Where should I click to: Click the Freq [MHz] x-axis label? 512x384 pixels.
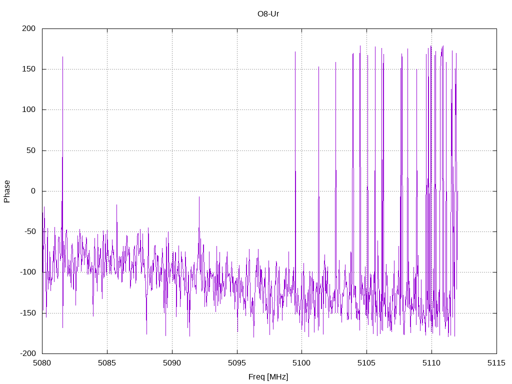[268, 377]
